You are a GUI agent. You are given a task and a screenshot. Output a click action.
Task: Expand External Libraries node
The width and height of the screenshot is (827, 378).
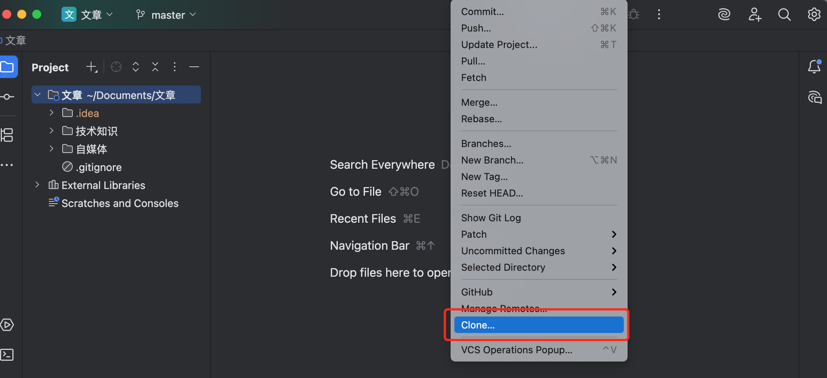(37, 185)
